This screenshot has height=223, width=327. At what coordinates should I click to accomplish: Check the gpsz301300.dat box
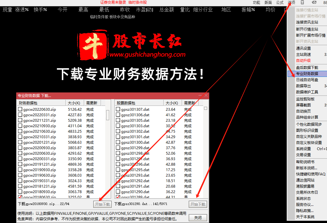tap(118, 142)
